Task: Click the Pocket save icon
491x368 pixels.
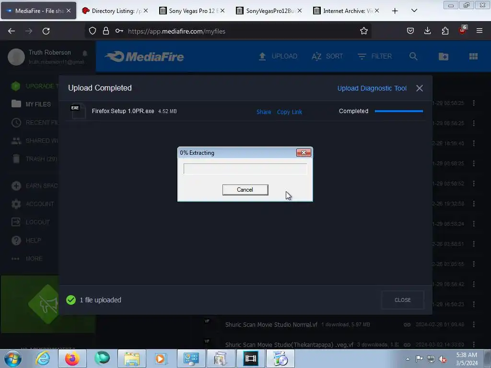Action: [410, 31]
